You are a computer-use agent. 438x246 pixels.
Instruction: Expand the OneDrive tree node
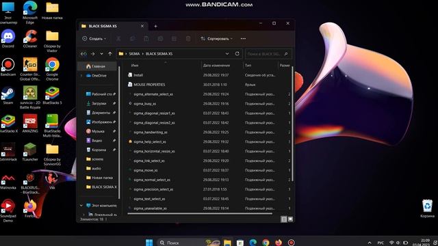81,76
